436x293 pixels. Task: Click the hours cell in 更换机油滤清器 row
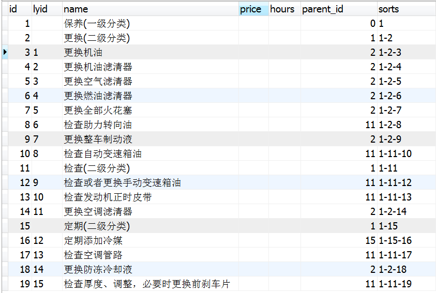point(284,67)
